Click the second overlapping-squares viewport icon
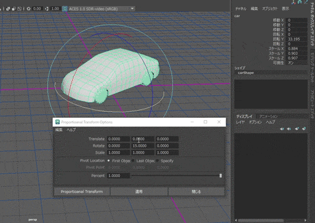 pos(14,9)
